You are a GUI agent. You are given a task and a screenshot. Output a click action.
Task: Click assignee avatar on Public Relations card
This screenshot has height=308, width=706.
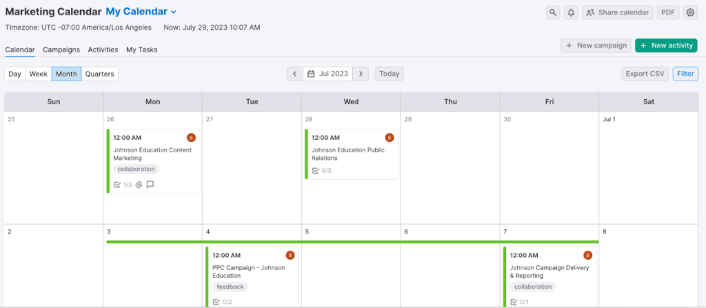click(x=389, y=138)
